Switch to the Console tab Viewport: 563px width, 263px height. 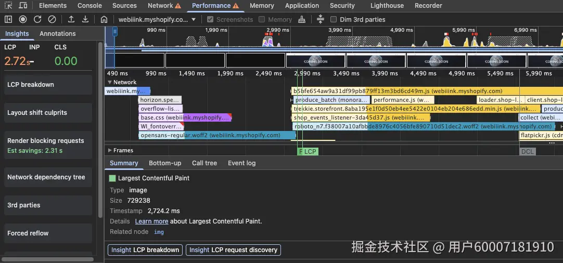pos(90,5)
